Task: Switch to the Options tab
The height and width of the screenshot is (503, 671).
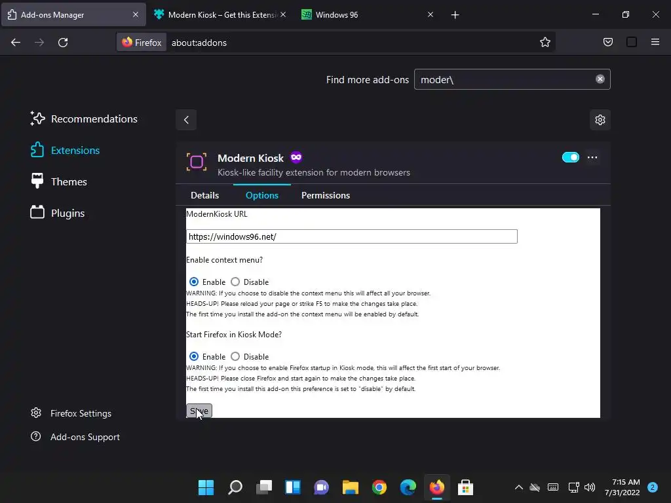Action: (x=262, y=195)
